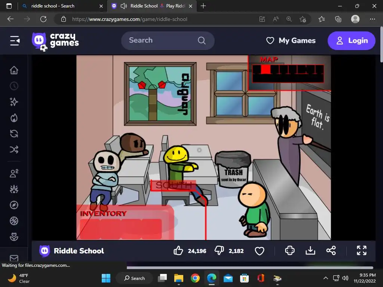Screen dimensions: 383x287
Task: Open the CrazyGames sidebar menu toggle
Action: tap(15, 40)
